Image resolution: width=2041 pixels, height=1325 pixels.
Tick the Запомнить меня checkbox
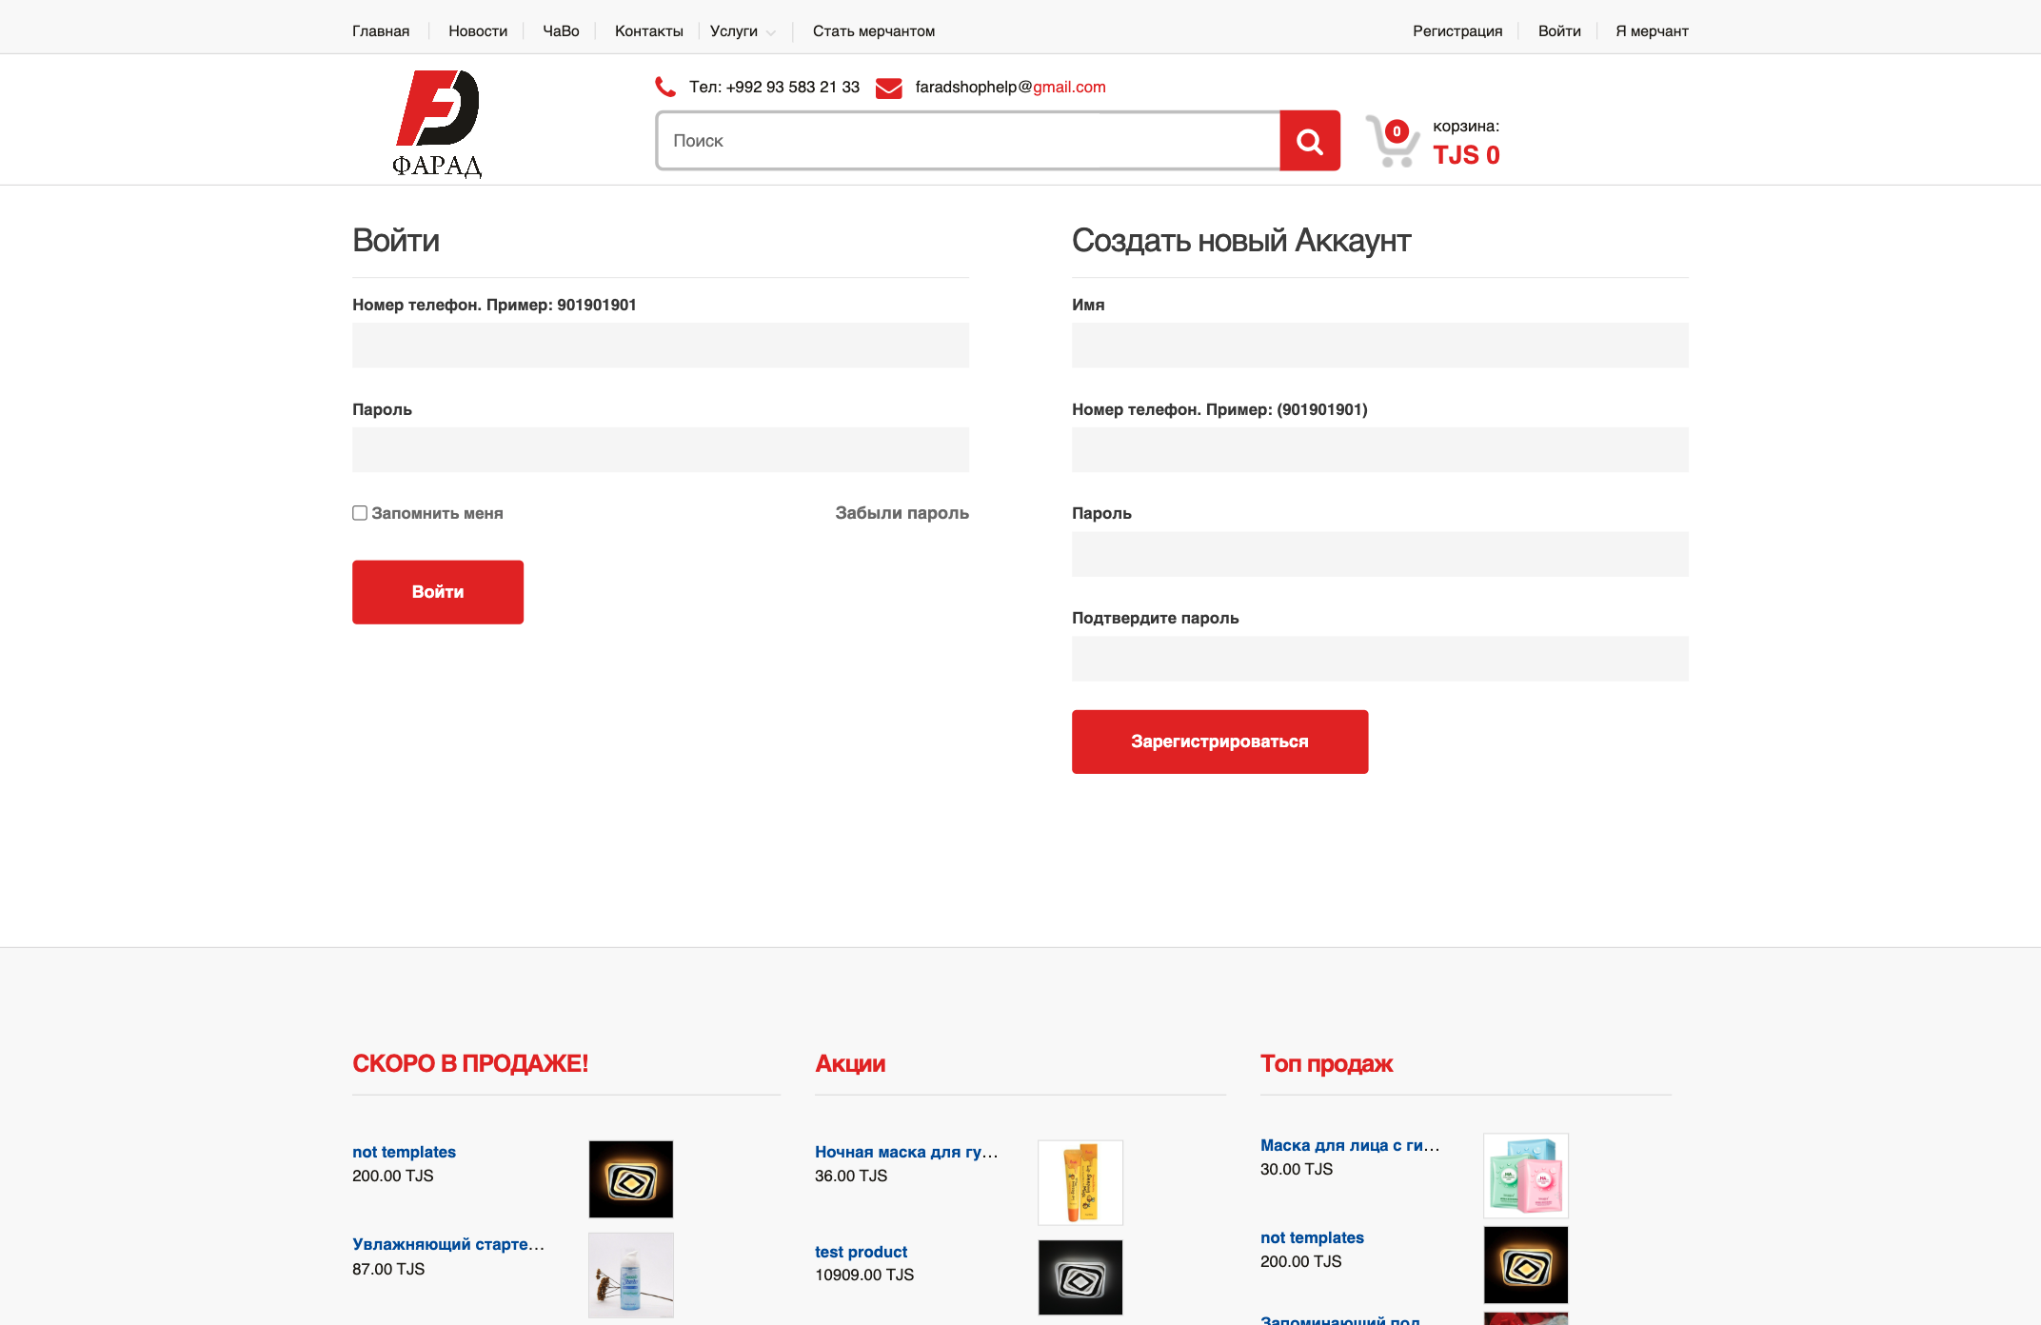(x=360, y=513)
